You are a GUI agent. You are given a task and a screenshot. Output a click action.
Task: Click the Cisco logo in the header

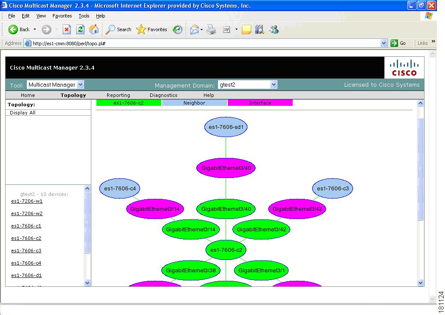point(404,67)
